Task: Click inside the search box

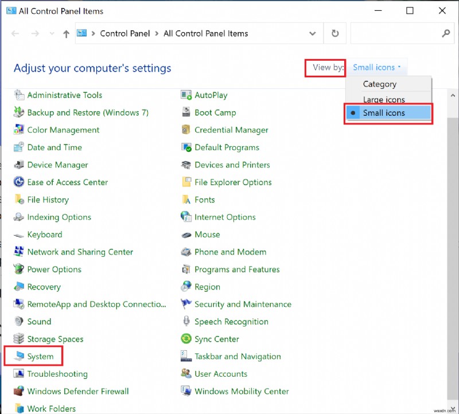Action: click(402, 33)
